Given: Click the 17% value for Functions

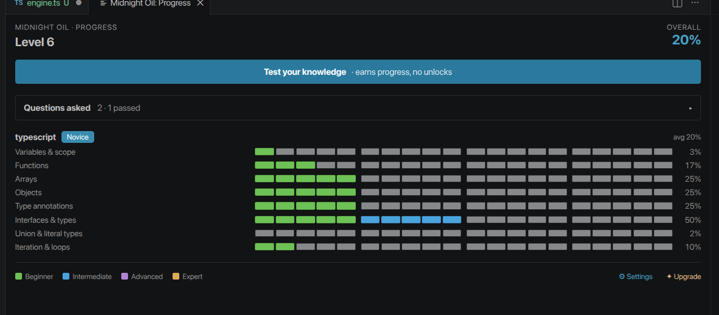Looking at the screenshot, I should coord(693,165).
